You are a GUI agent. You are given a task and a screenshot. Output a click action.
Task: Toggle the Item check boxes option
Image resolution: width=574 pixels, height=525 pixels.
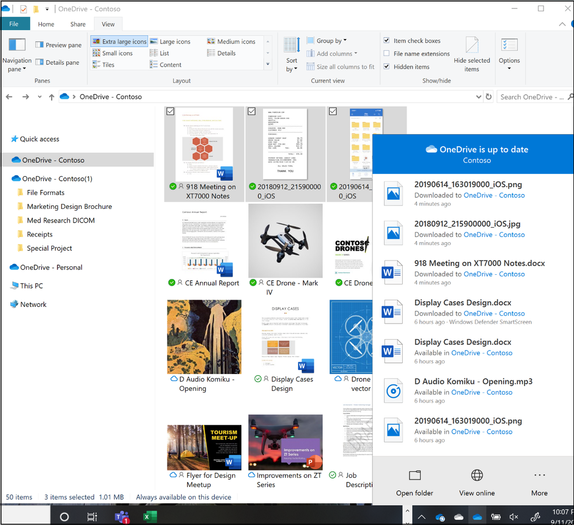387,41
